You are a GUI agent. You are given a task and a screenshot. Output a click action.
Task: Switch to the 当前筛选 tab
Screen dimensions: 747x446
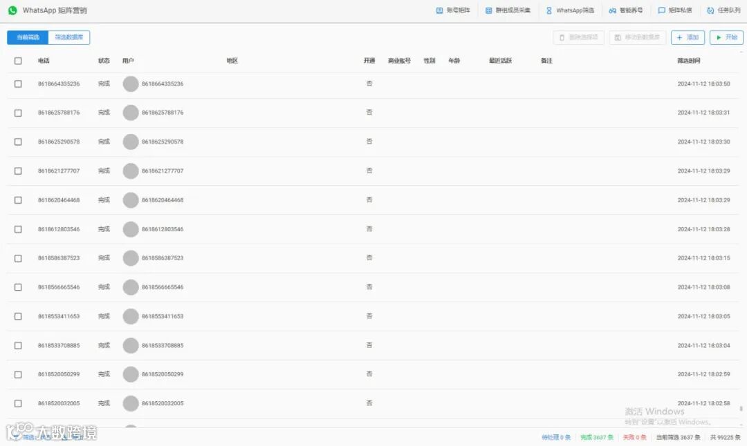point(28,37)
